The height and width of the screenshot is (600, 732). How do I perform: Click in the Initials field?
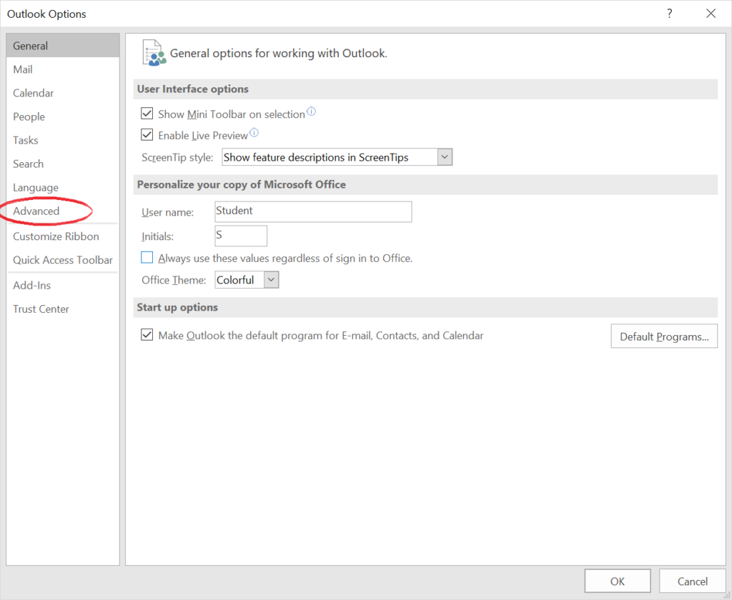click(241, 236)
